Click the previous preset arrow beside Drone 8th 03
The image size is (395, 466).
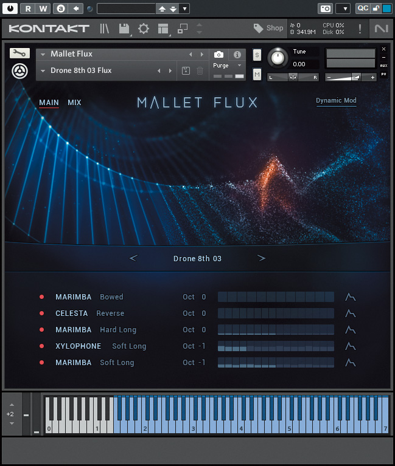click(133, 258)
